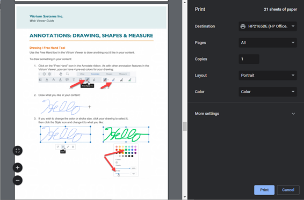Click the preview scrollbar up arrow
The width and height of the screenshot is (304, 200).
tap(185, 3)
